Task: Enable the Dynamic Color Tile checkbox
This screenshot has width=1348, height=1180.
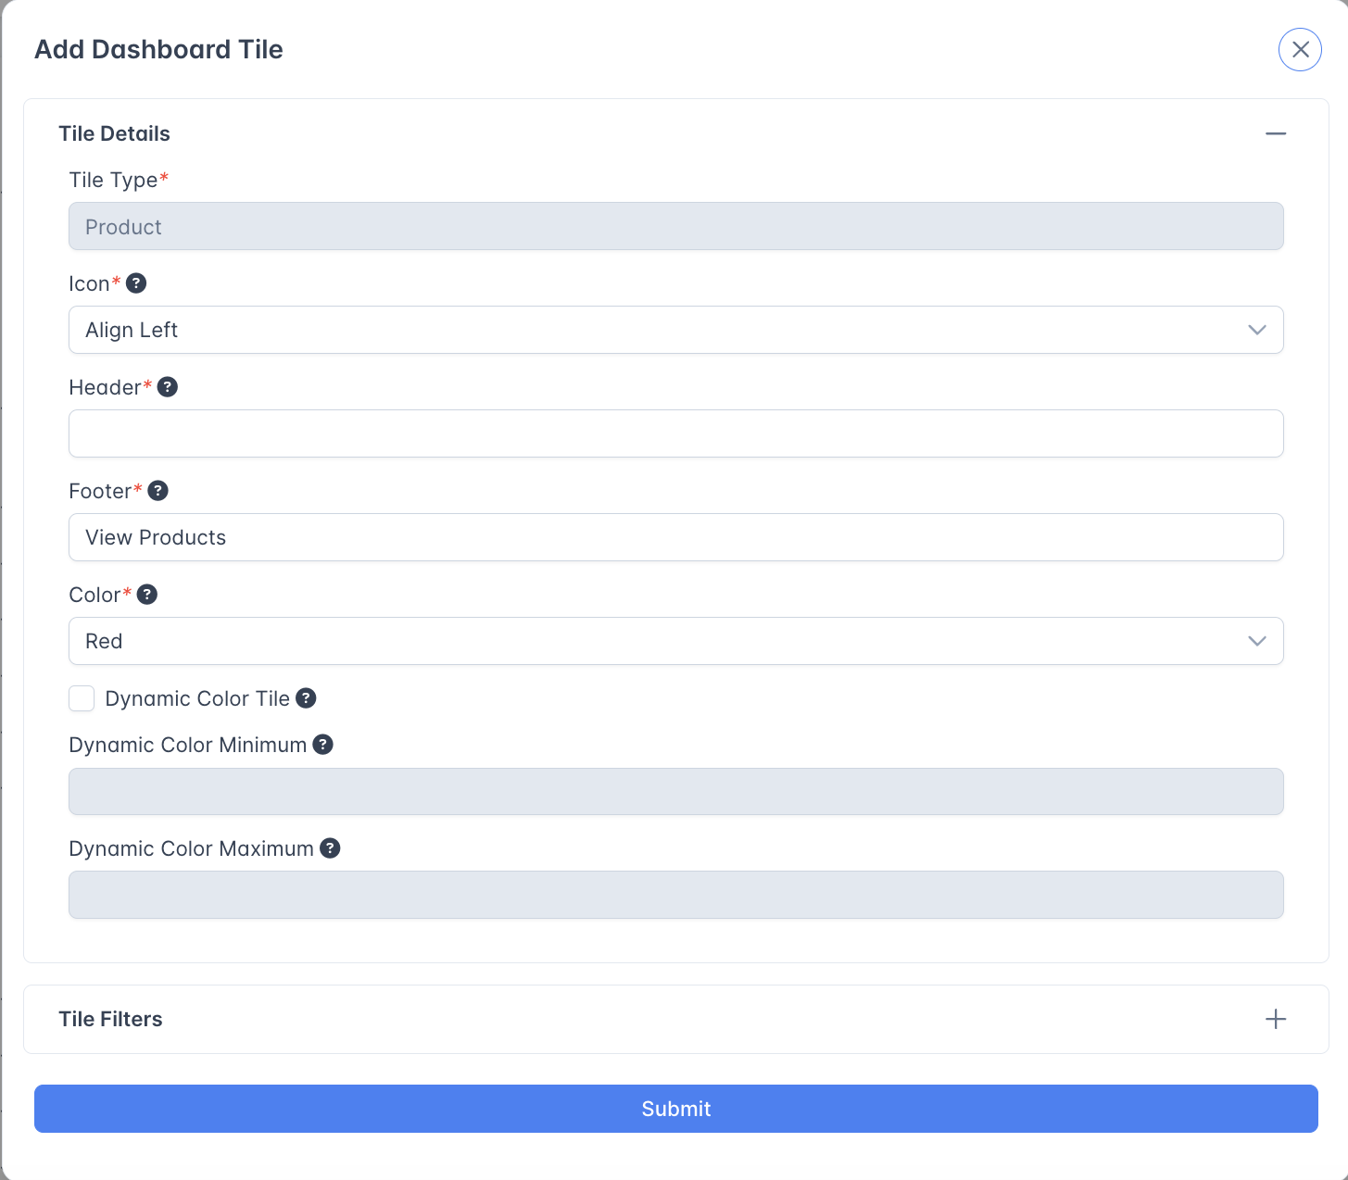Action: coord(82,698)
